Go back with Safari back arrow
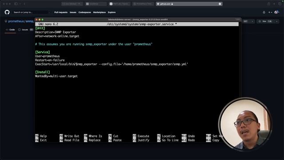The image size is (284, 160). pyautogui.click(x=24, y=4)
